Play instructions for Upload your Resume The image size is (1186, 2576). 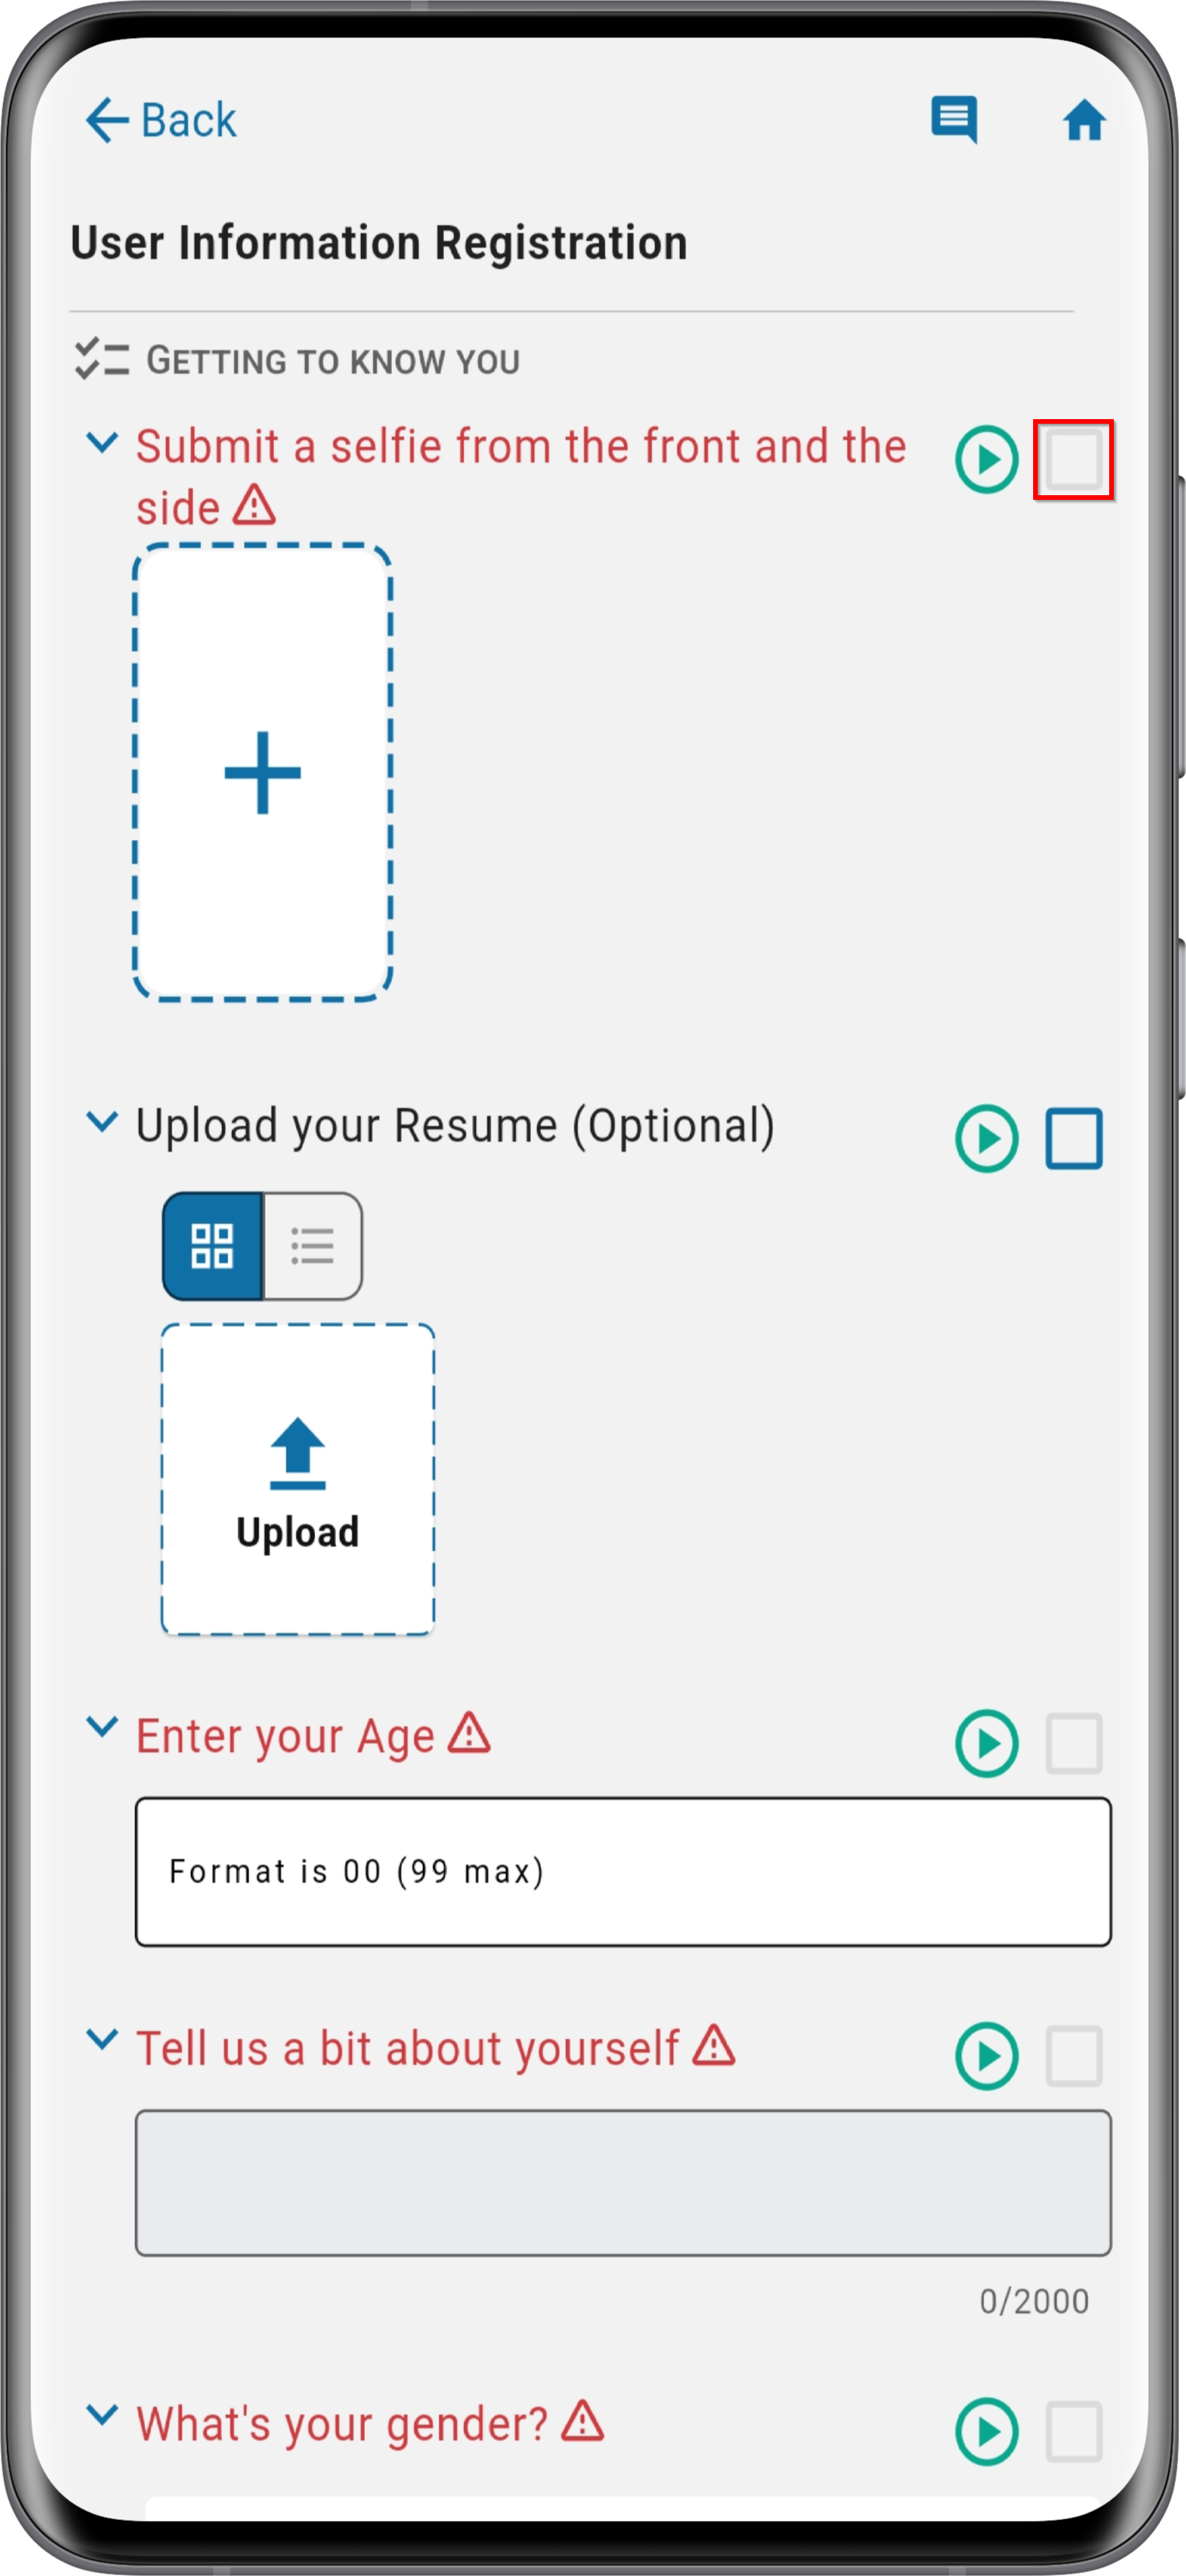coord(986,1138)
